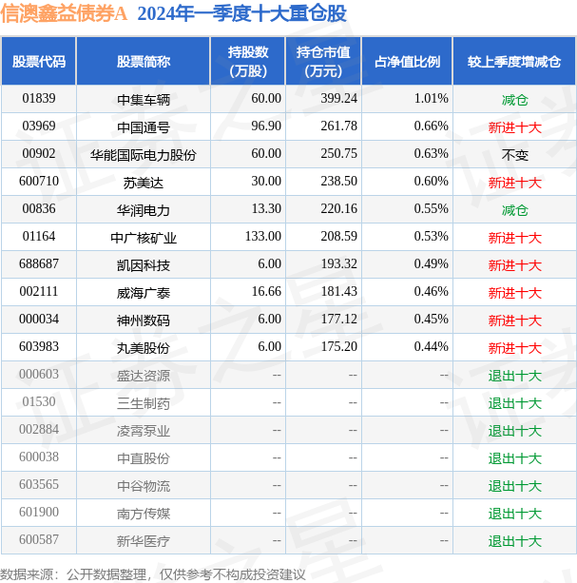Select stock name 华能国际电力股份
Image resolution: width=577 pixels, height=583 pixels.
pos(144,155)
